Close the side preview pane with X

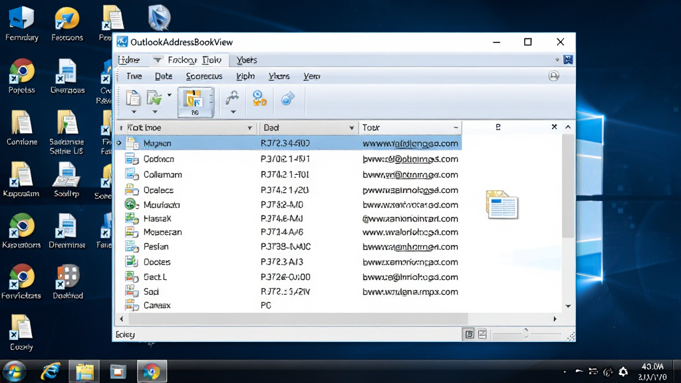click(x=554, y=127)
